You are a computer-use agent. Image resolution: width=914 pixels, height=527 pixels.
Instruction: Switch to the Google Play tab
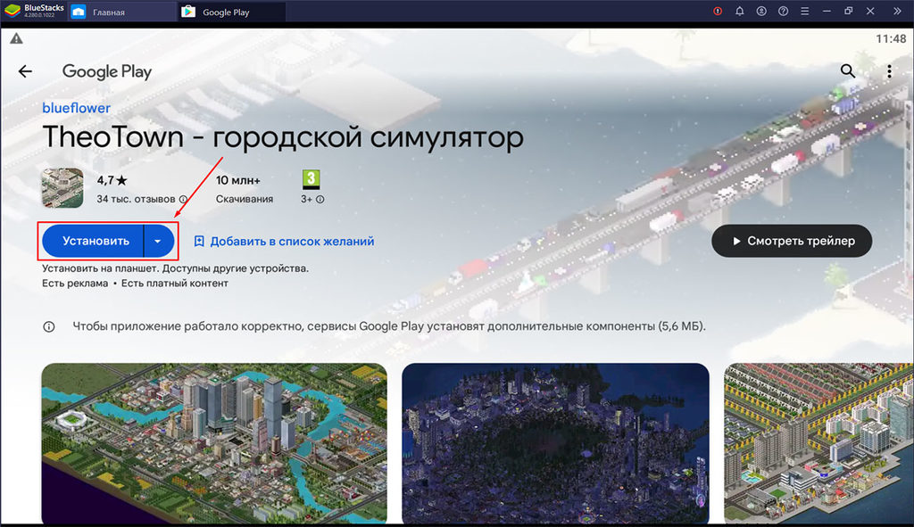coord(231,12)
